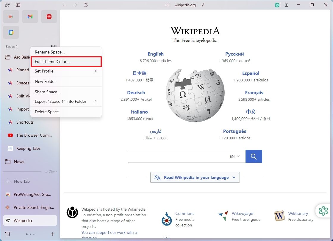Click the search magnifier button on Wikipedia
The image size is (333, 241).
(254, 156)
